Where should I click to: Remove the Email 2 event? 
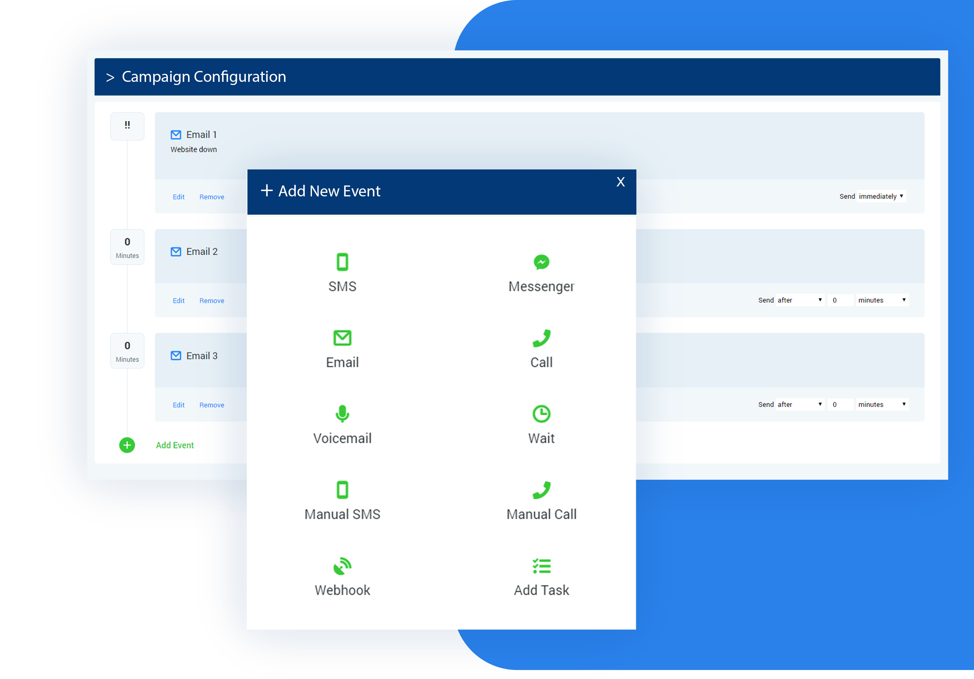212,301
